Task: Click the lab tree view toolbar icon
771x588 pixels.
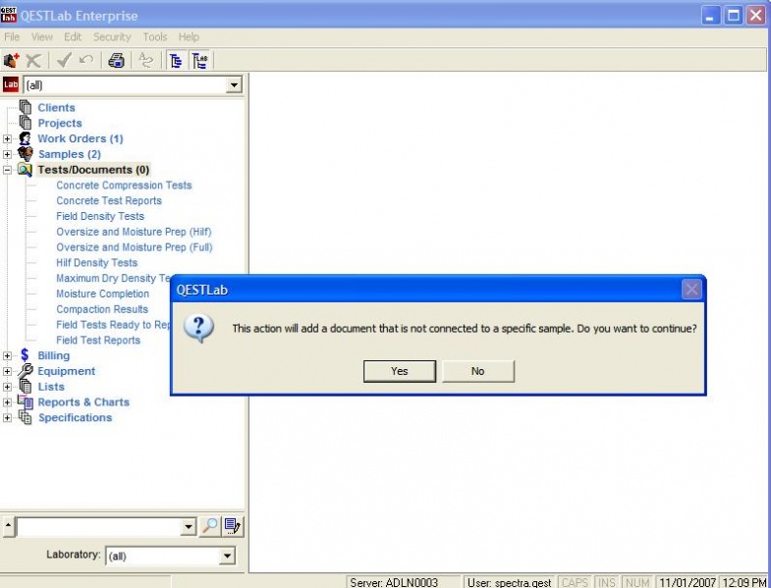Action: [200, 60]
